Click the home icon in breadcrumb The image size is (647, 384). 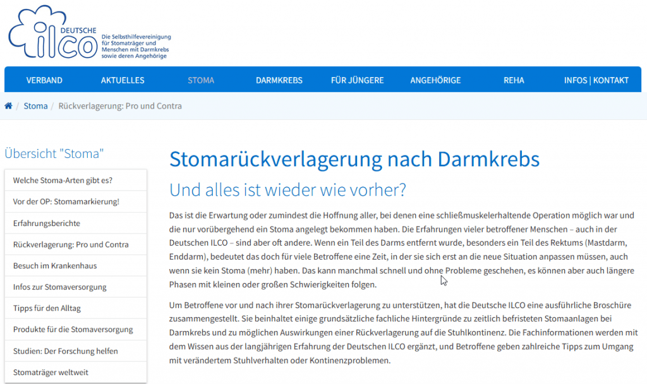pos(9,106)
